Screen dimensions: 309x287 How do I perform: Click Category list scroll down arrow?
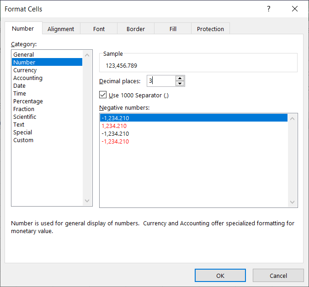[x=87, y=201]
